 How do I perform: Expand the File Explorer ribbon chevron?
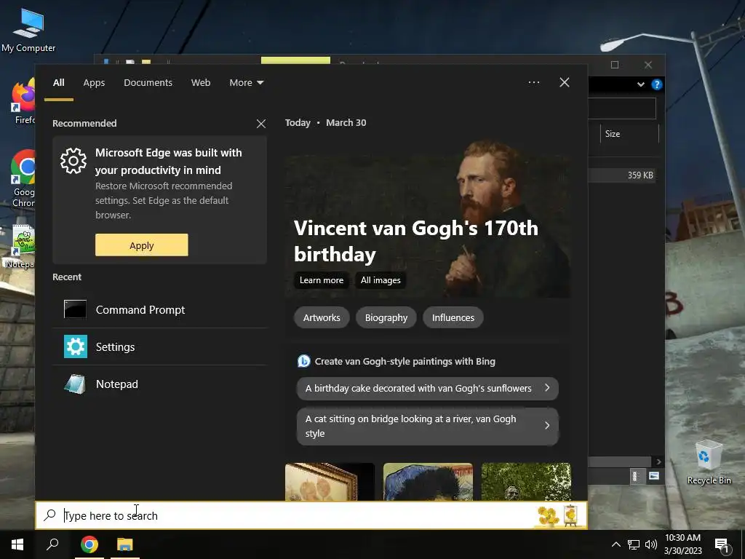point(640,84)
